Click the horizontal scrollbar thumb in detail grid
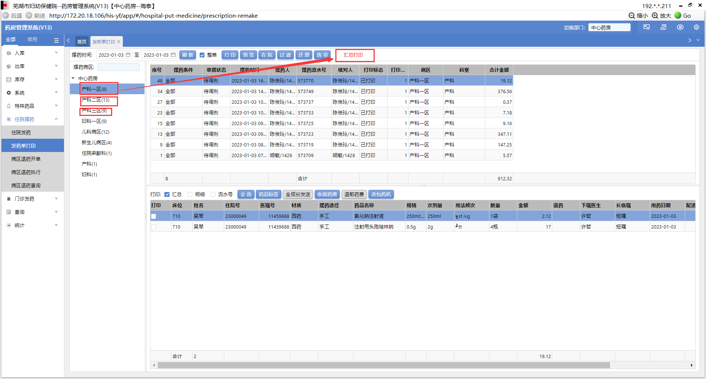The image size is (706, 379). click(384, 365)
